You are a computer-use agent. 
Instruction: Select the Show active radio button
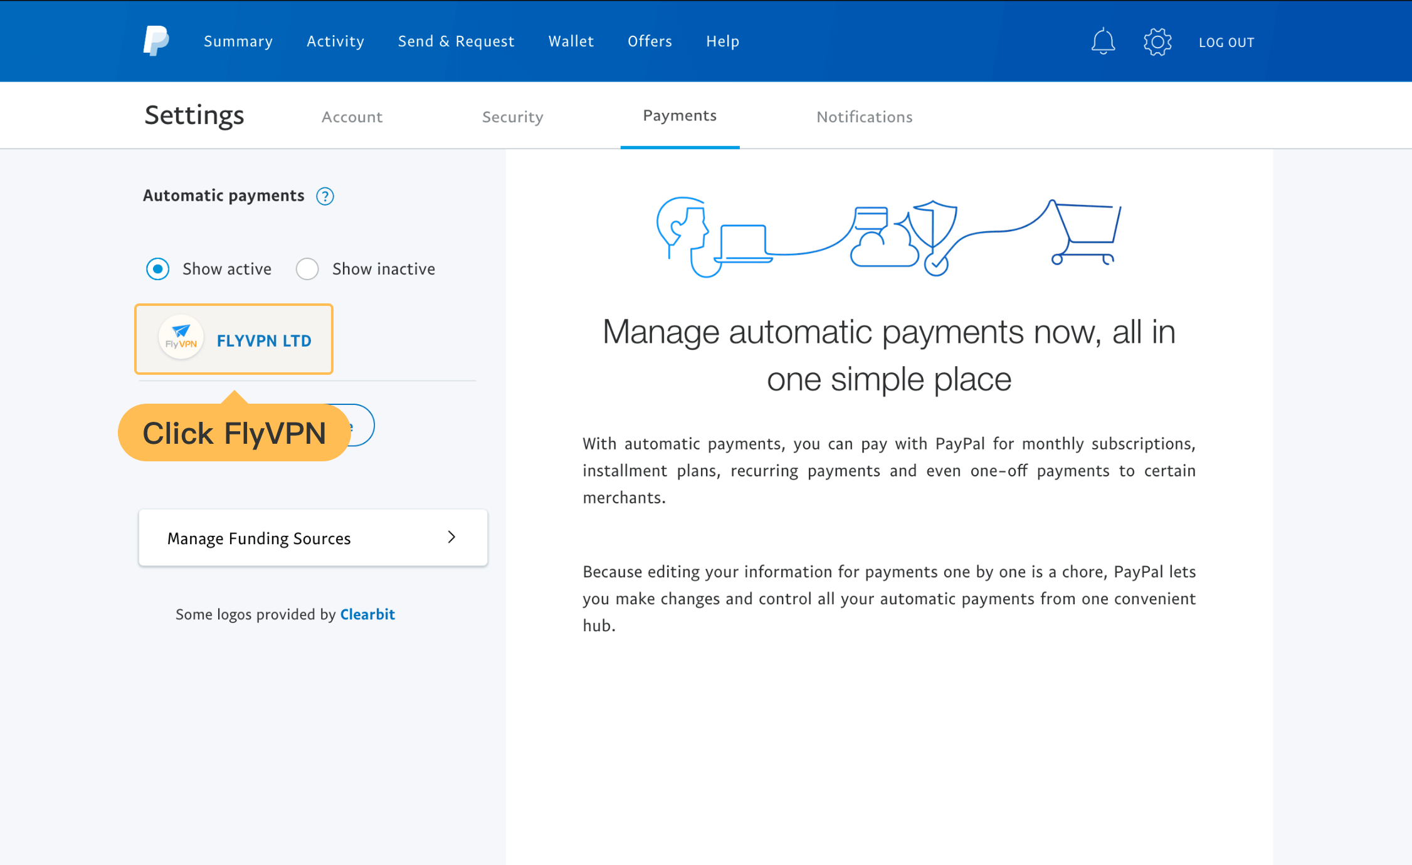coord(158,269)
